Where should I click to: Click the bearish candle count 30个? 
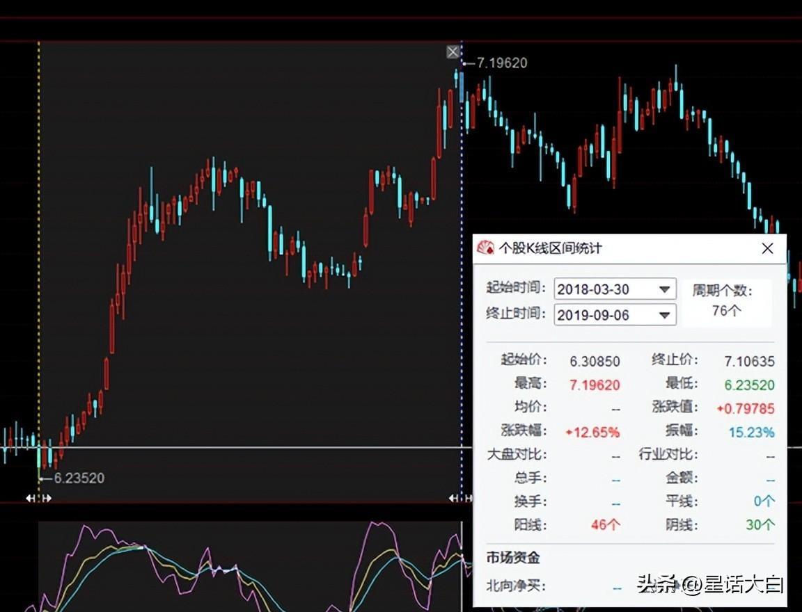coord(760,524)
